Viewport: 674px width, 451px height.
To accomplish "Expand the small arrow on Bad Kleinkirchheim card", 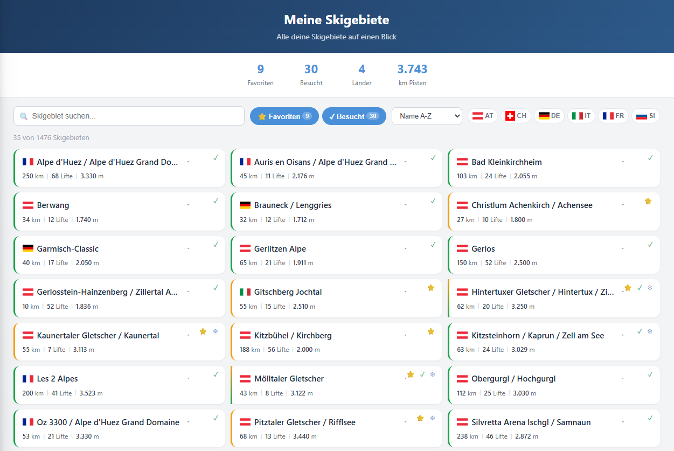I will pyautogui.click(x=623, y=162).
